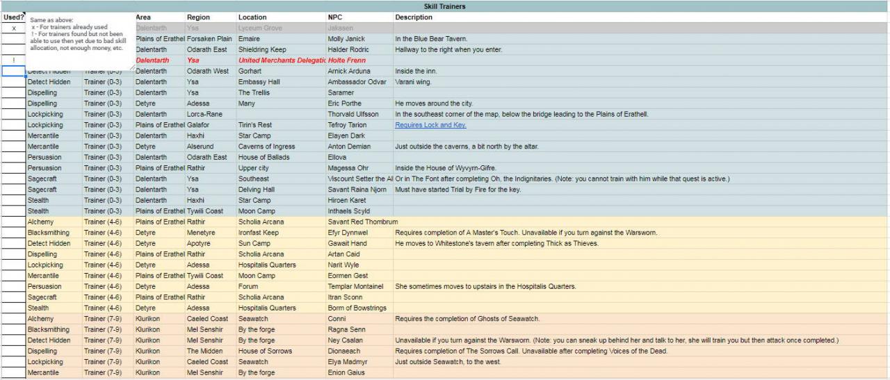Click the Used? cell containing 'x'

click(13, 28)
